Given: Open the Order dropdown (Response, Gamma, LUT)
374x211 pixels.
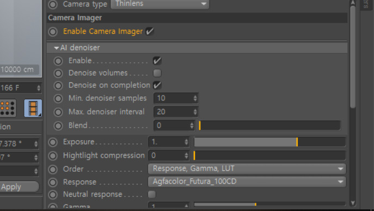Looking at the screenshot, I should click(x=247, y=168).
